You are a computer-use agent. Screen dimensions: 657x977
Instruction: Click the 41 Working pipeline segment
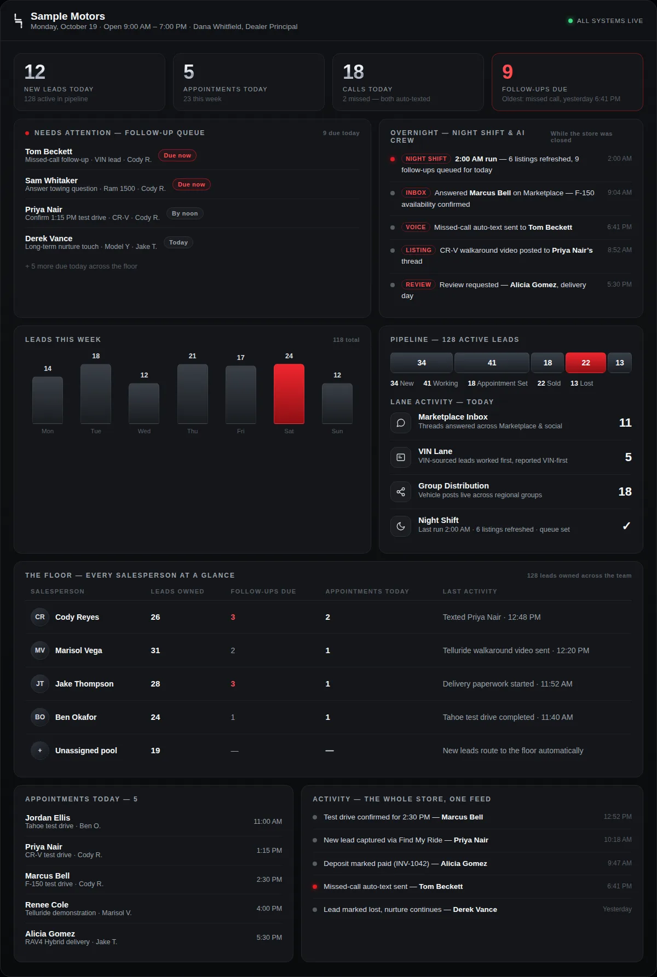pyautogui.click(x=492, y=363)
